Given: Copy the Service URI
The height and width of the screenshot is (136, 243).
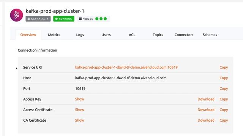Looking at the screenshot, I should [224, 67].
